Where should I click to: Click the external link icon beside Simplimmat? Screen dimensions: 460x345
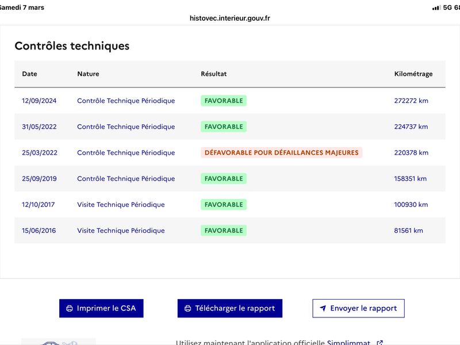coord(379,343)
